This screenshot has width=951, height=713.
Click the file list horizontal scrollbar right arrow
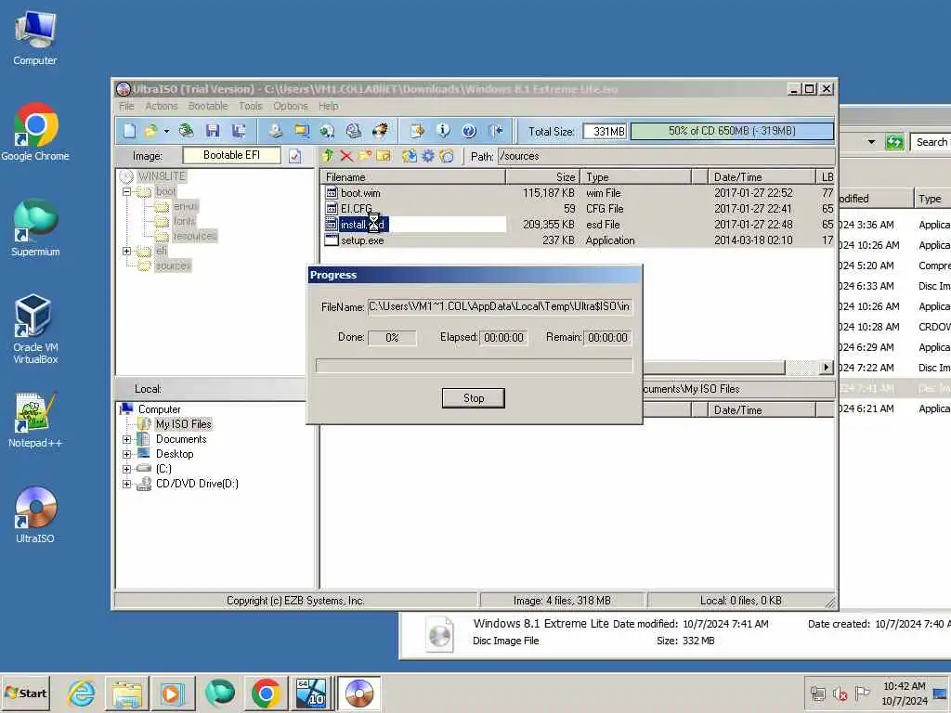pyautogui.click(x=826, y=368)
